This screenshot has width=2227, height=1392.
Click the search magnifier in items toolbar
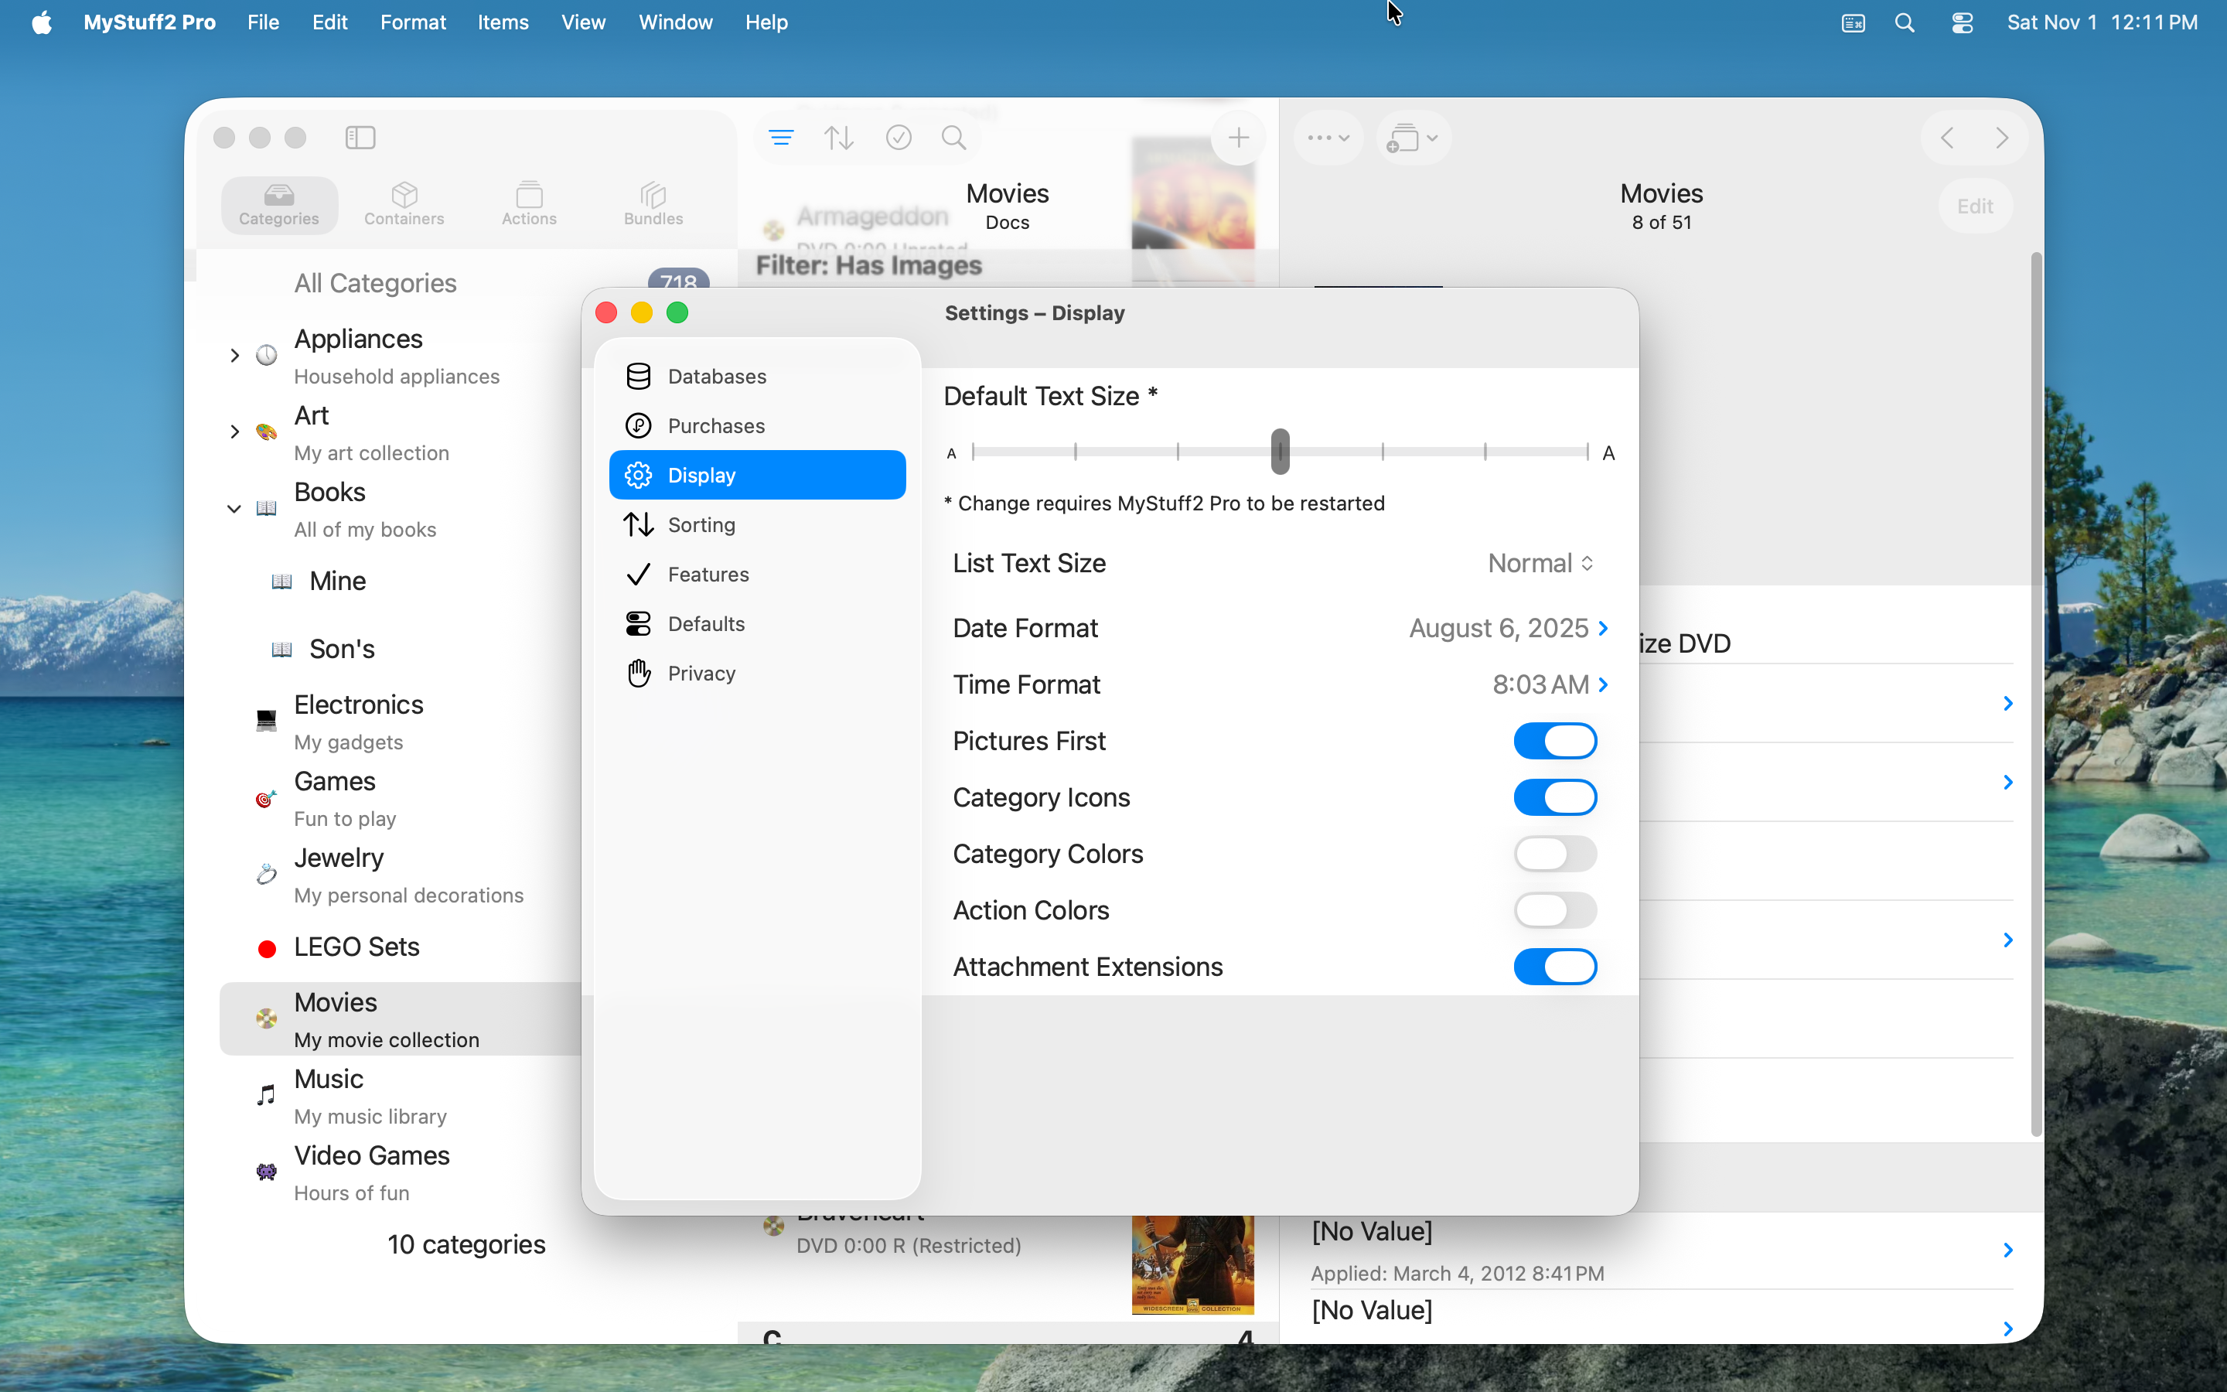[x=954, y=138]
